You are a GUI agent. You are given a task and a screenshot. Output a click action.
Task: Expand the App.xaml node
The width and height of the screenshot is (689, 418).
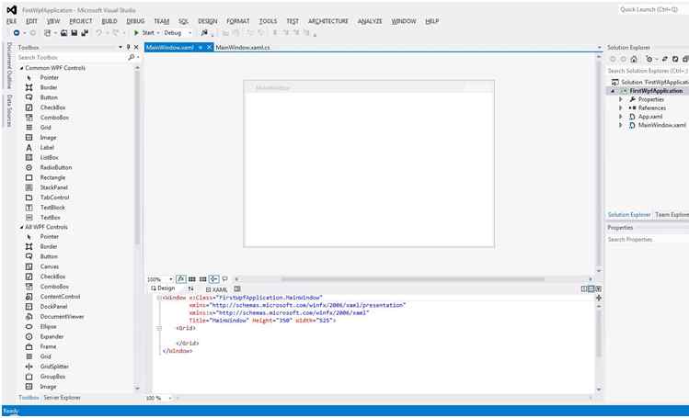[620, 117]
